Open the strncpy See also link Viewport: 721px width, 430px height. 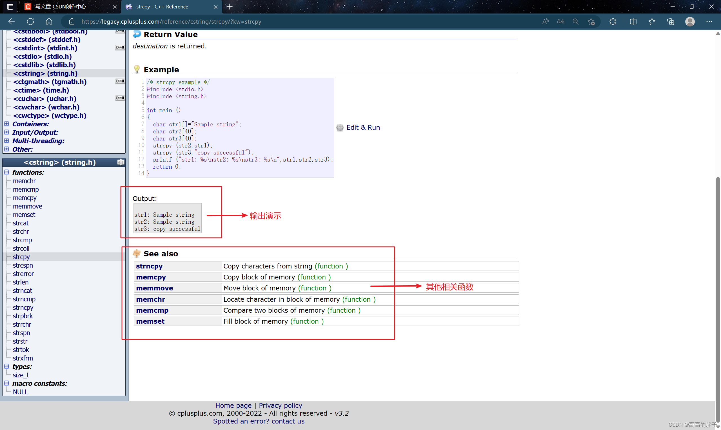tap(149, 266)
